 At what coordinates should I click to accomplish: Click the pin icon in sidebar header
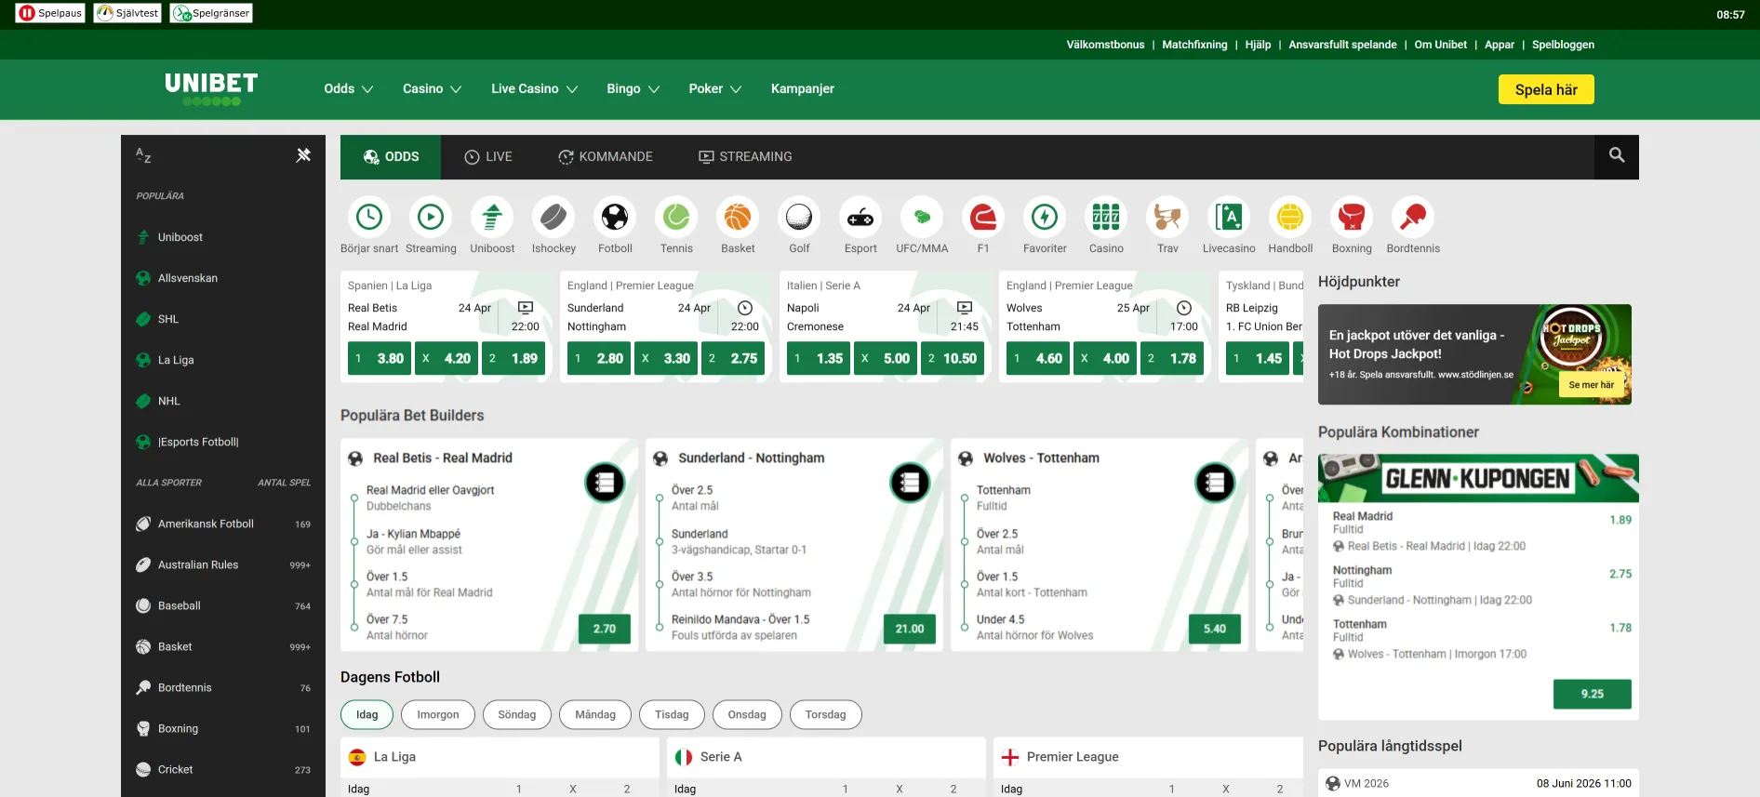[303, 155]
